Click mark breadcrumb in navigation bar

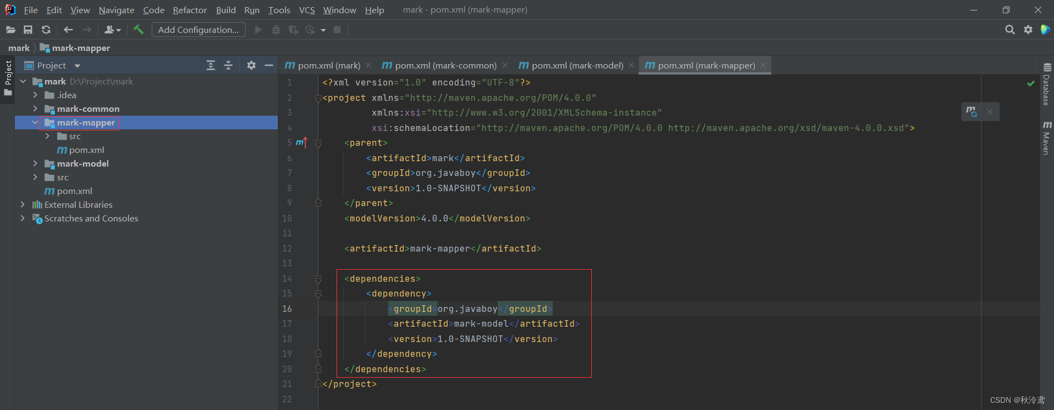click(x=19, y=48)
